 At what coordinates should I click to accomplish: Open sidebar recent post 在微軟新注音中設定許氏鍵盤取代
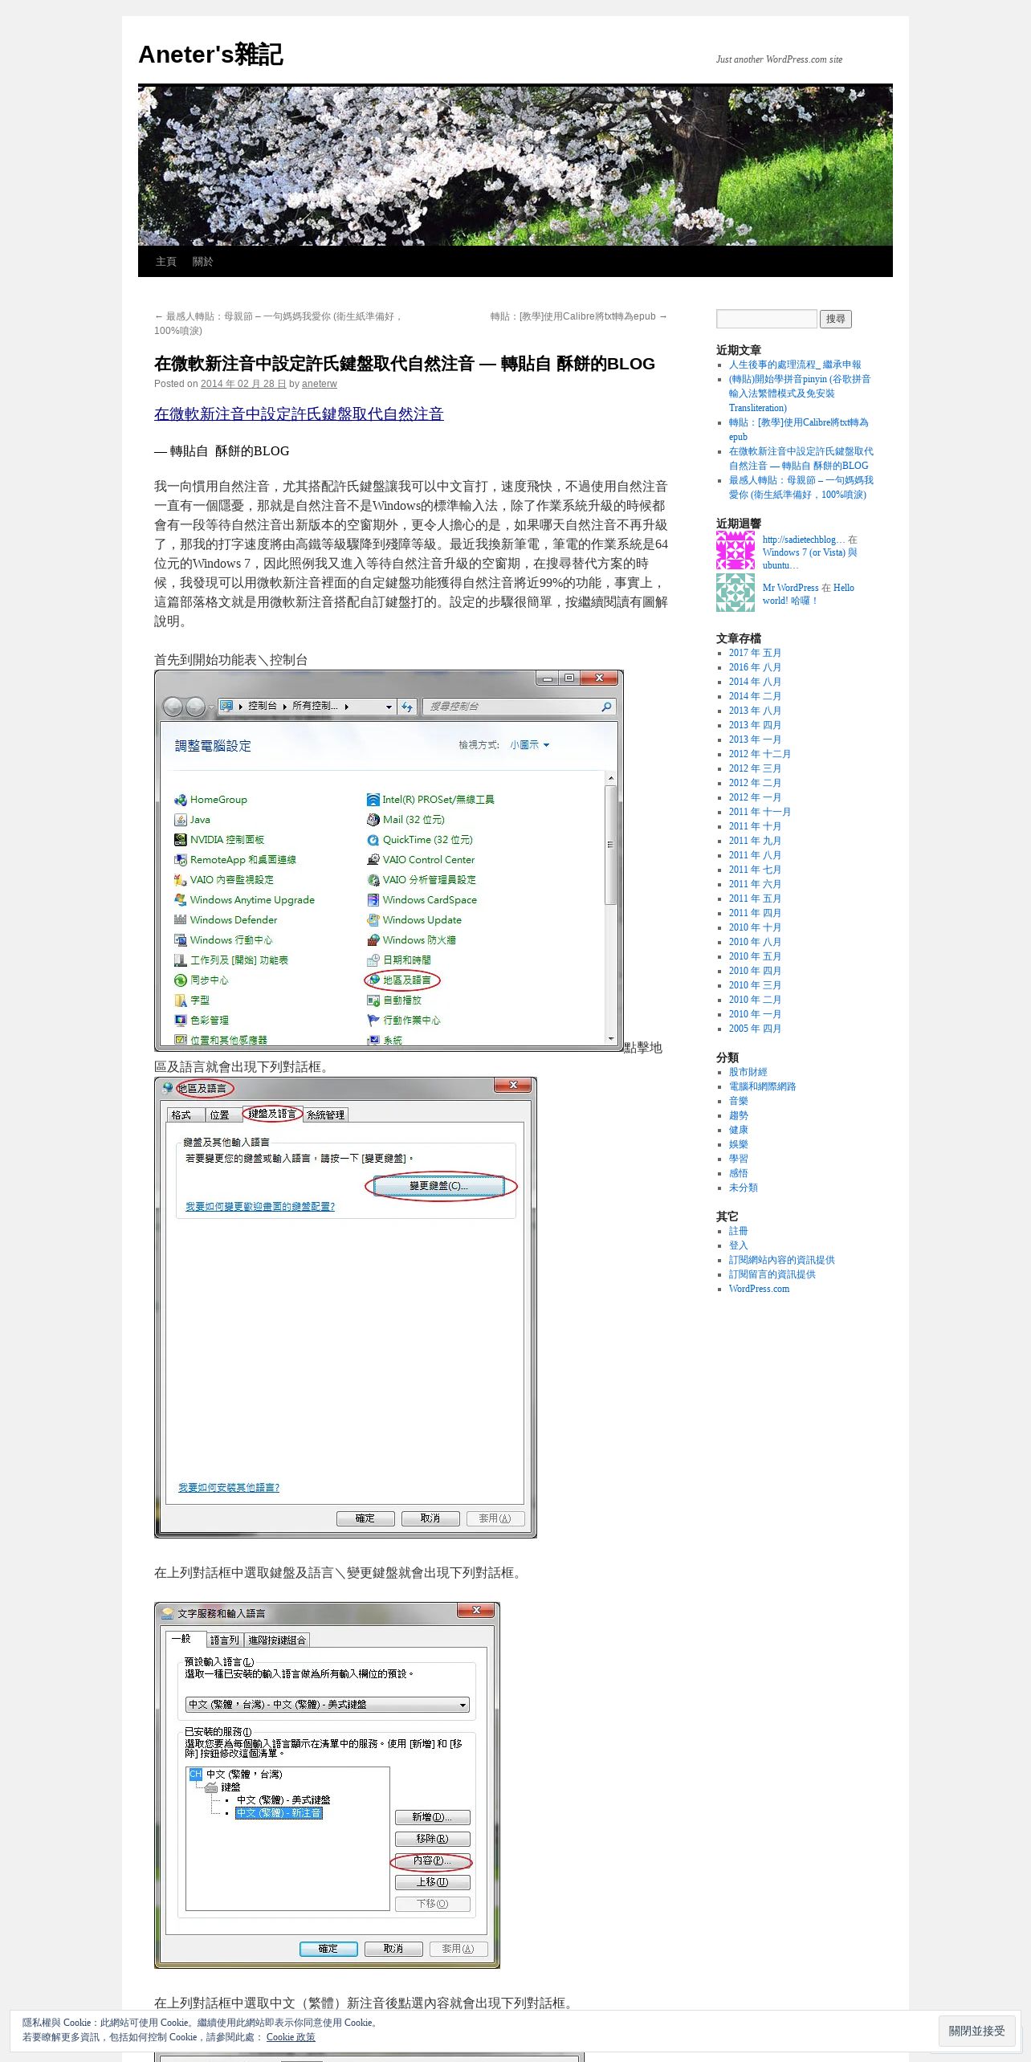tap(801, 458)
